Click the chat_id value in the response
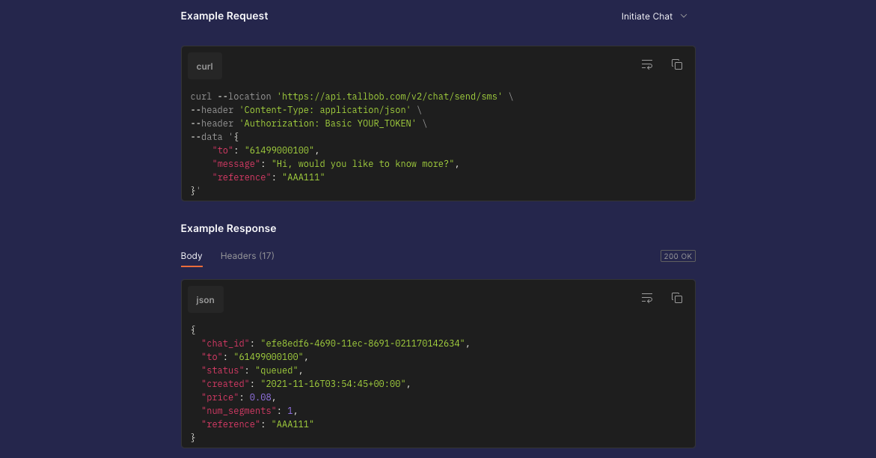This screenshot has height=458, width=876. click(363, 343)
